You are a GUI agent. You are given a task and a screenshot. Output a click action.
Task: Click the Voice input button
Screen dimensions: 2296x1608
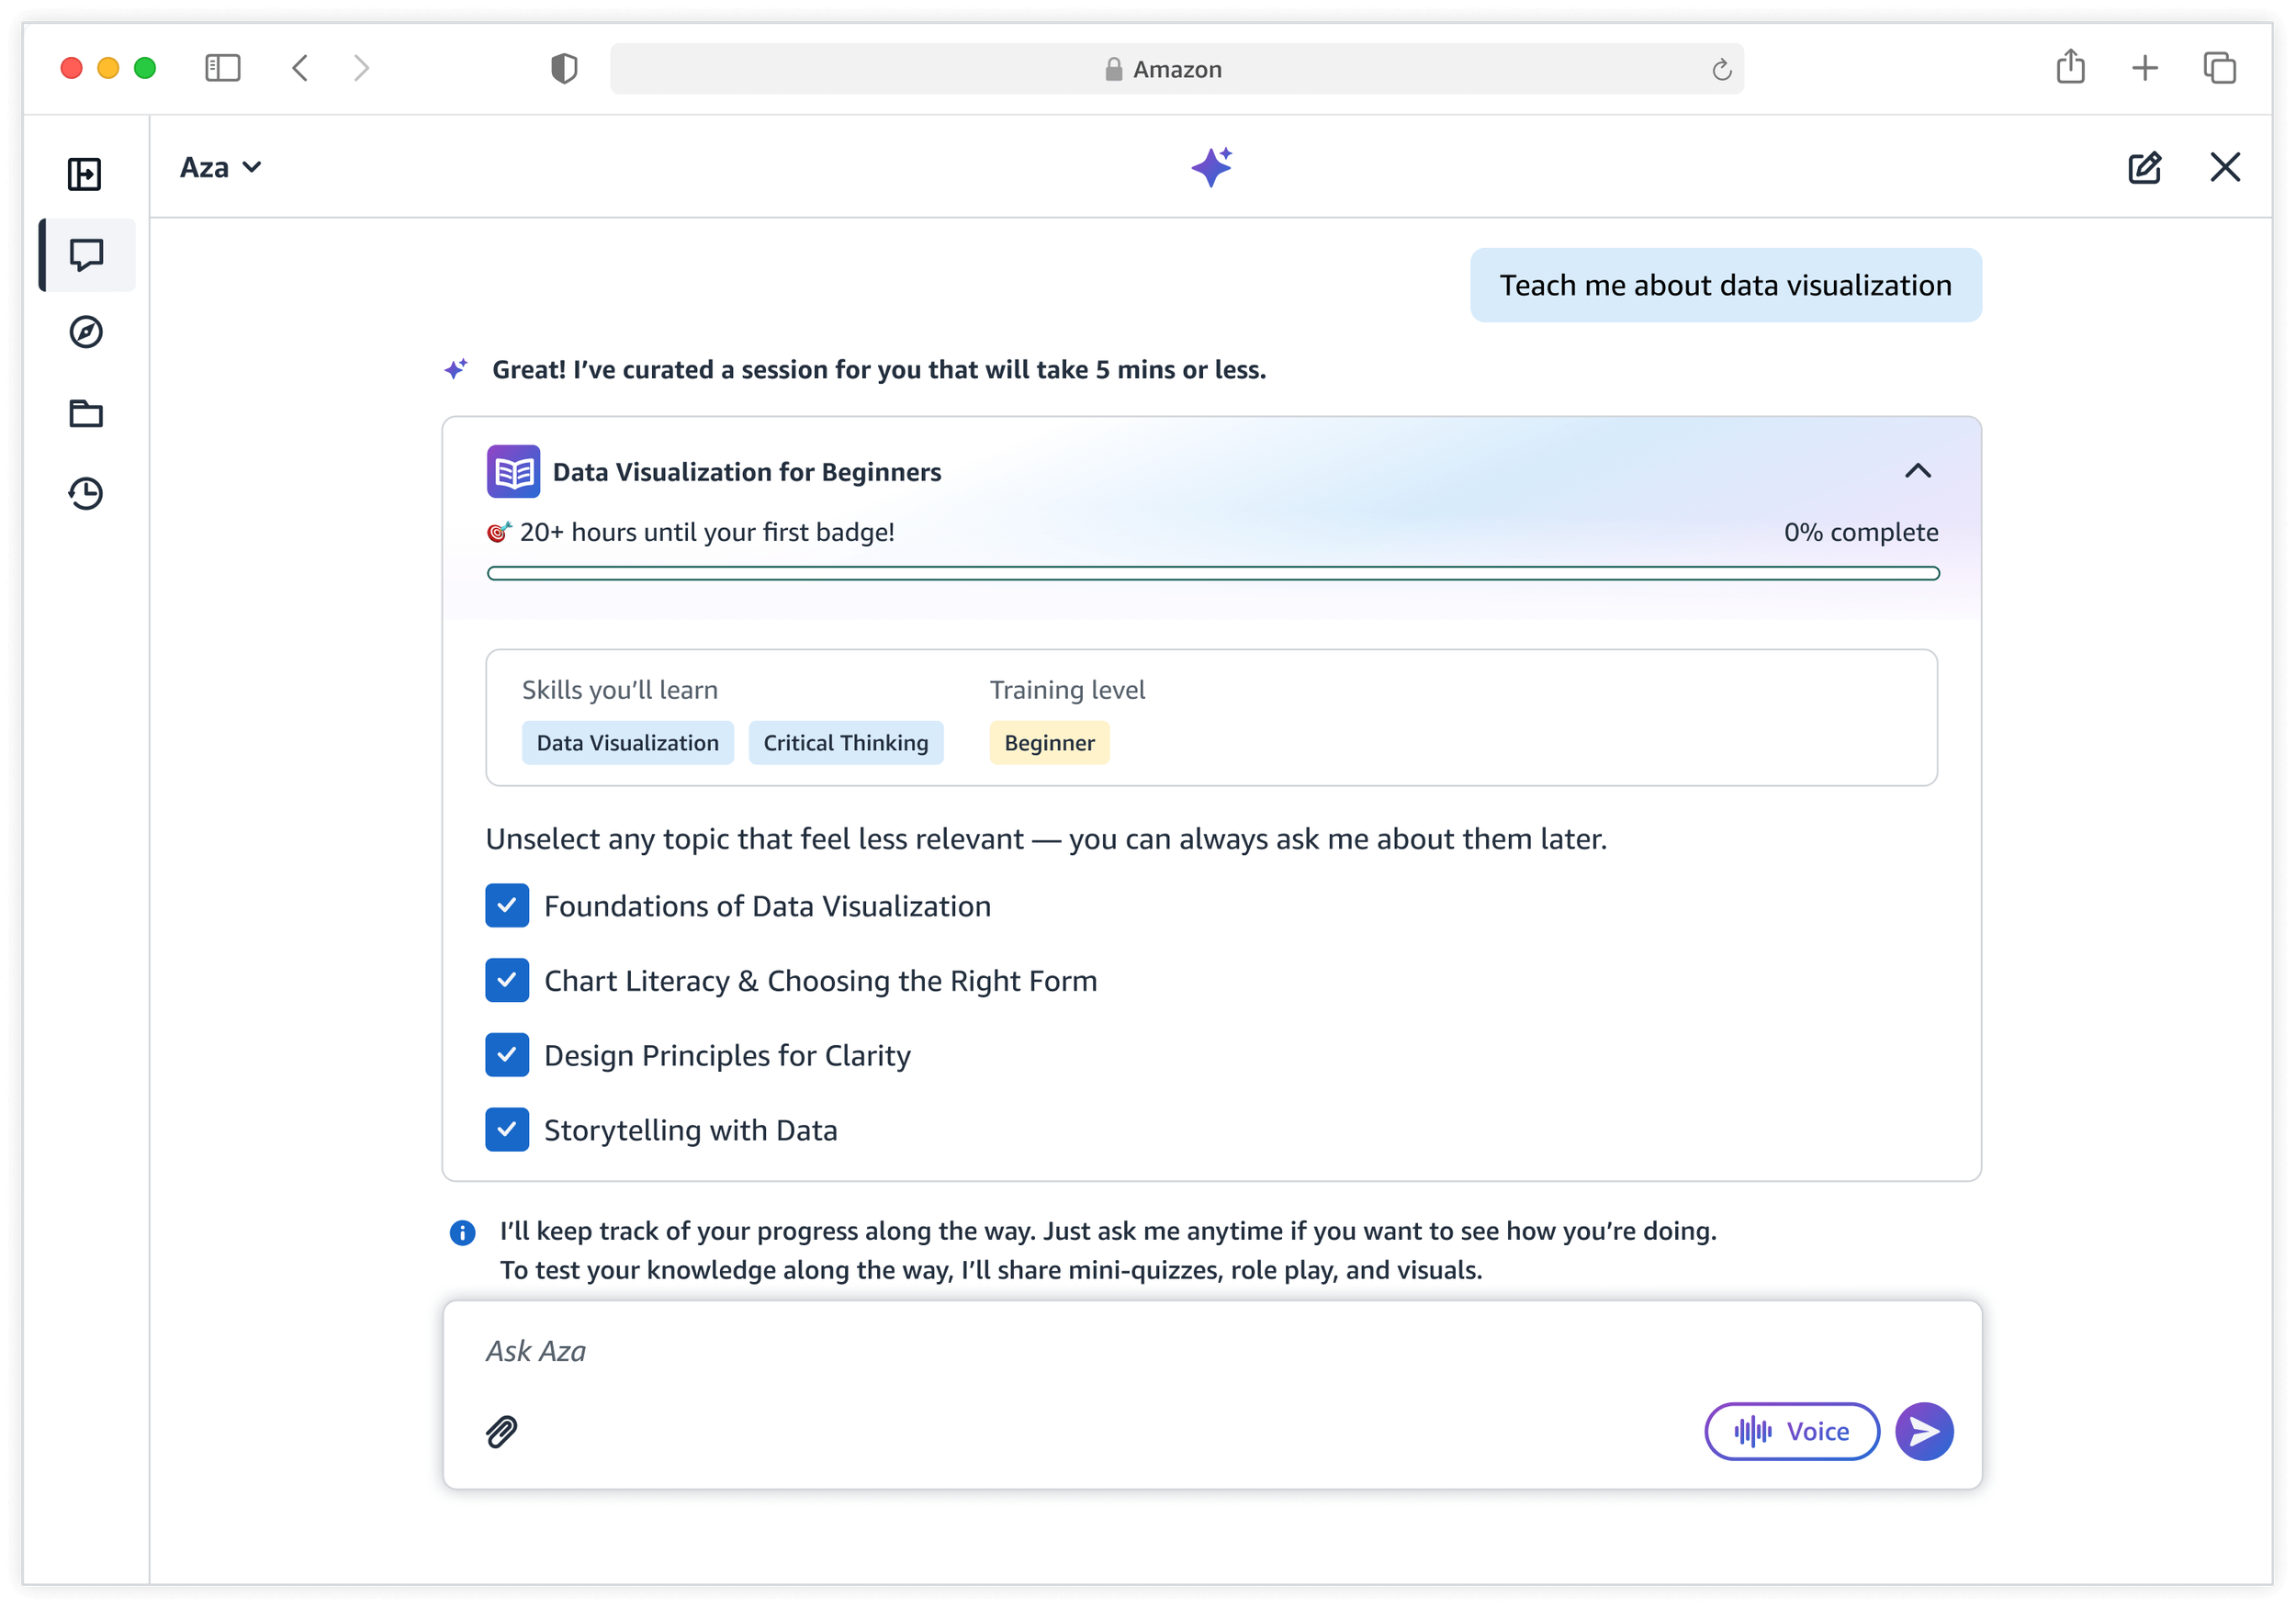(x=1791, y=1431)
